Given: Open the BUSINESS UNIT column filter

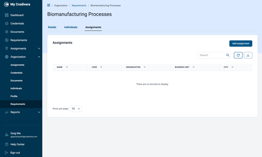Looking at the screenshot, I should (194, 67).
